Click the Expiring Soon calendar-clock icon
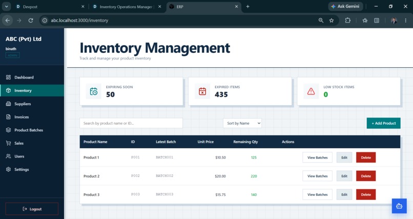 point(93,91)
